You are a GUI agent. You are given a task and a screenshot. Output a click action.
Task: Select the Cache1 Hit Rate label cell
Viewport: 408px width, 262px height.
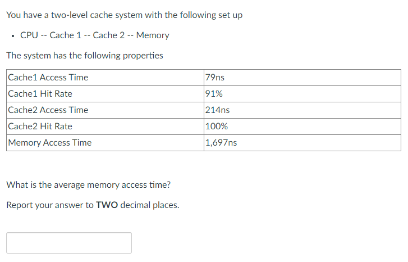pyautogui.click(x=105, y=94)
